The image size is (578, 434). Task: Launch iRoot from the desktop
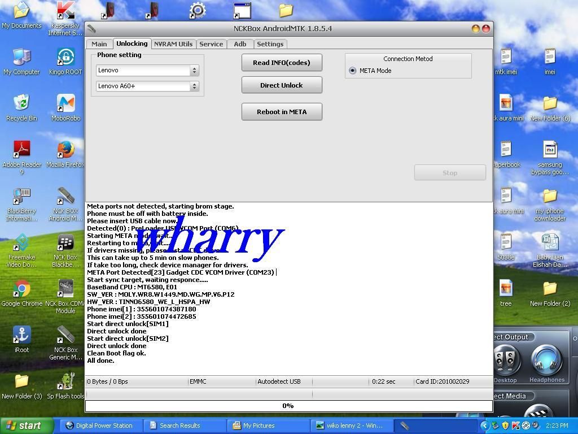pos(21,336)
